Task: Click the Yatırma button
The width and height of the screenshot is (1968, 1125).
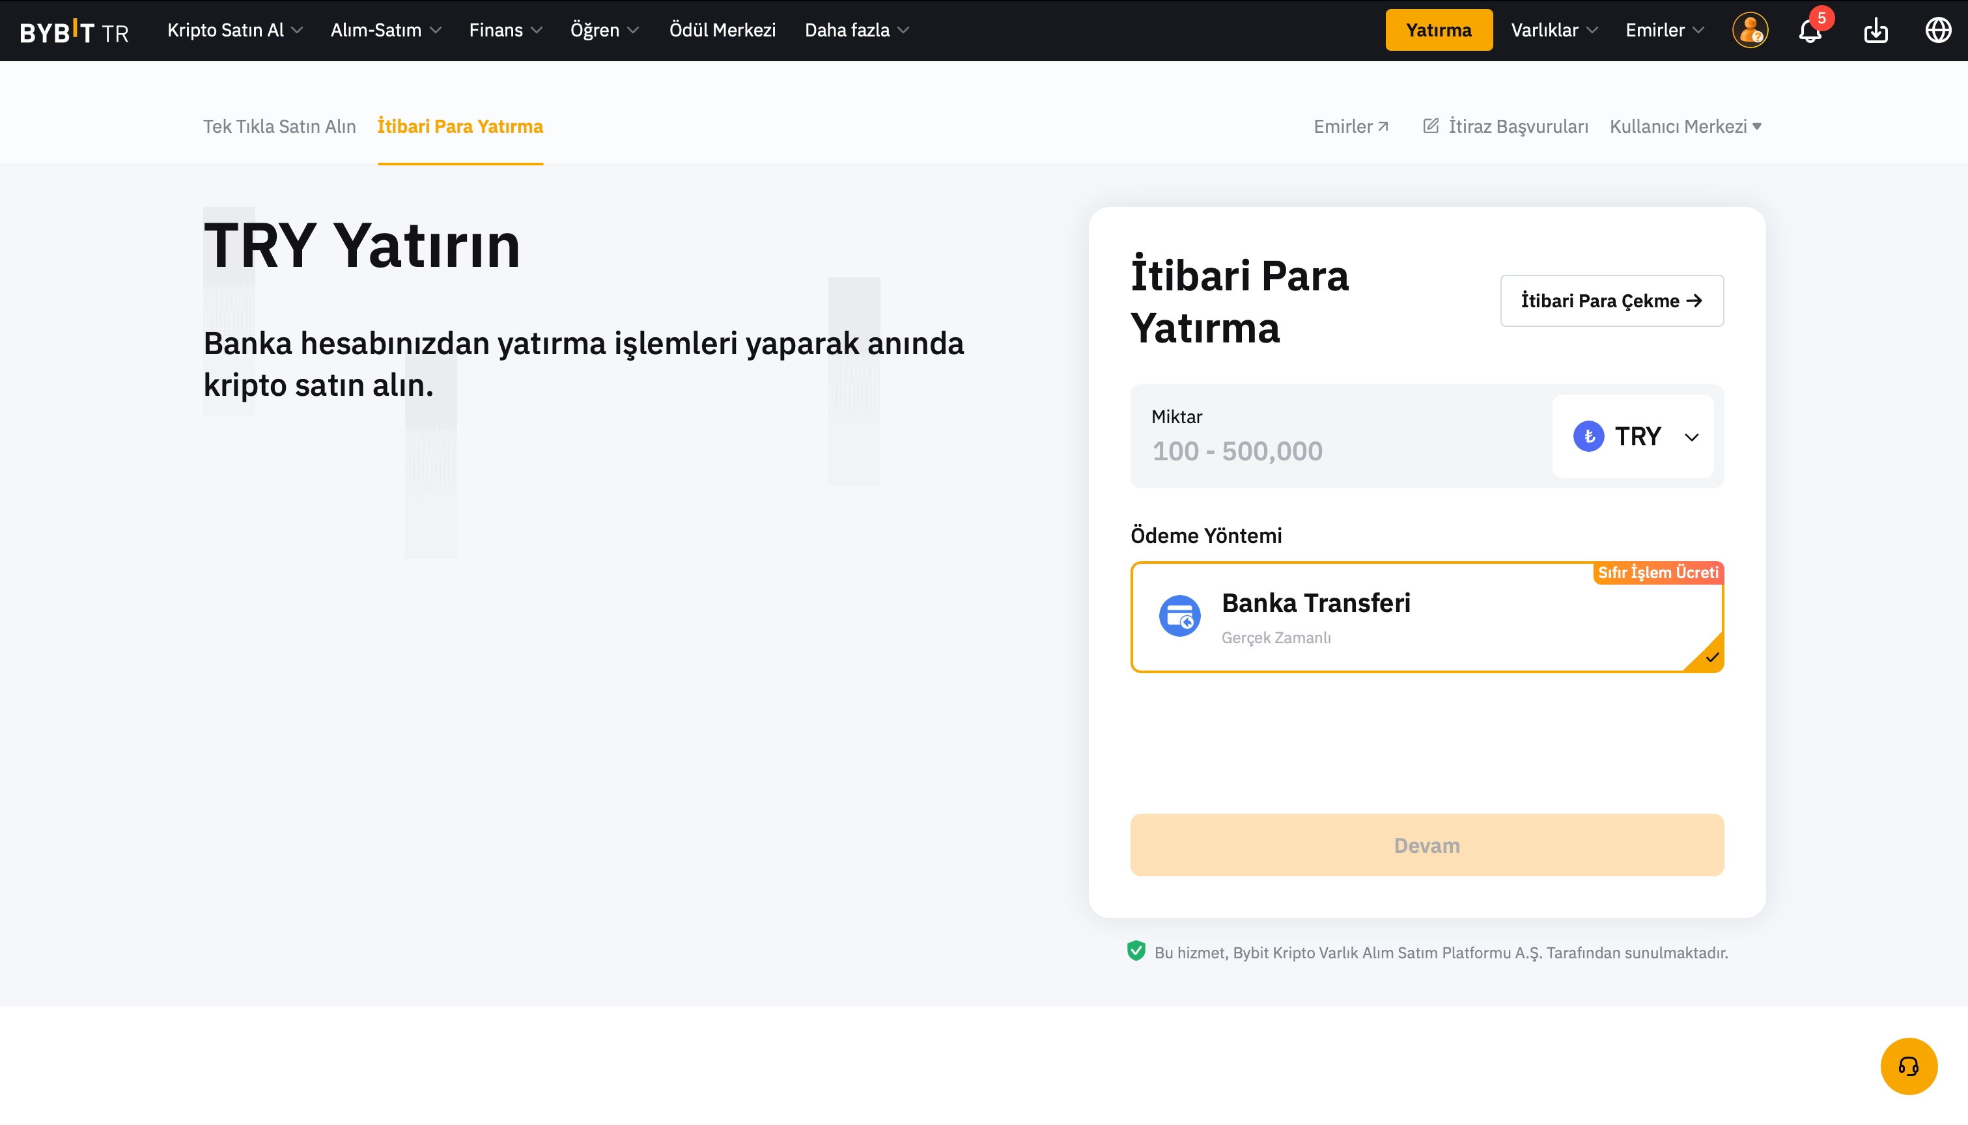Action: [x=1438, y=30]
